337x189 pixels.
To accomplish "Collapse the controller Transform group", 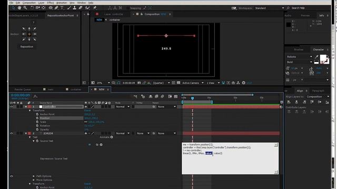I will pyautogui.click(x=30, y=111).
